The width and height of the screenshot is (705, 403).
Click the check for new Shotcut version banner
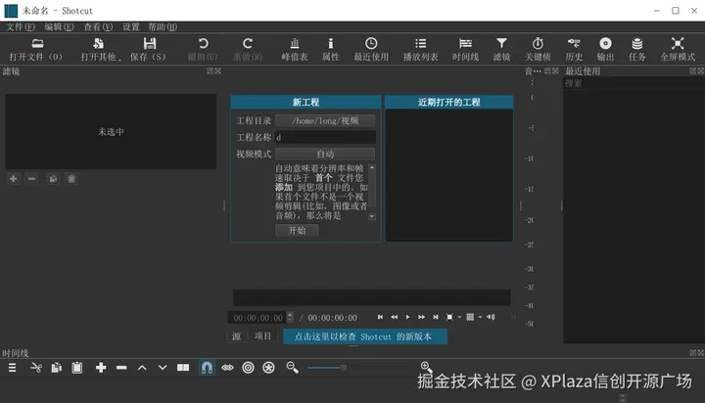pos(365,336)
